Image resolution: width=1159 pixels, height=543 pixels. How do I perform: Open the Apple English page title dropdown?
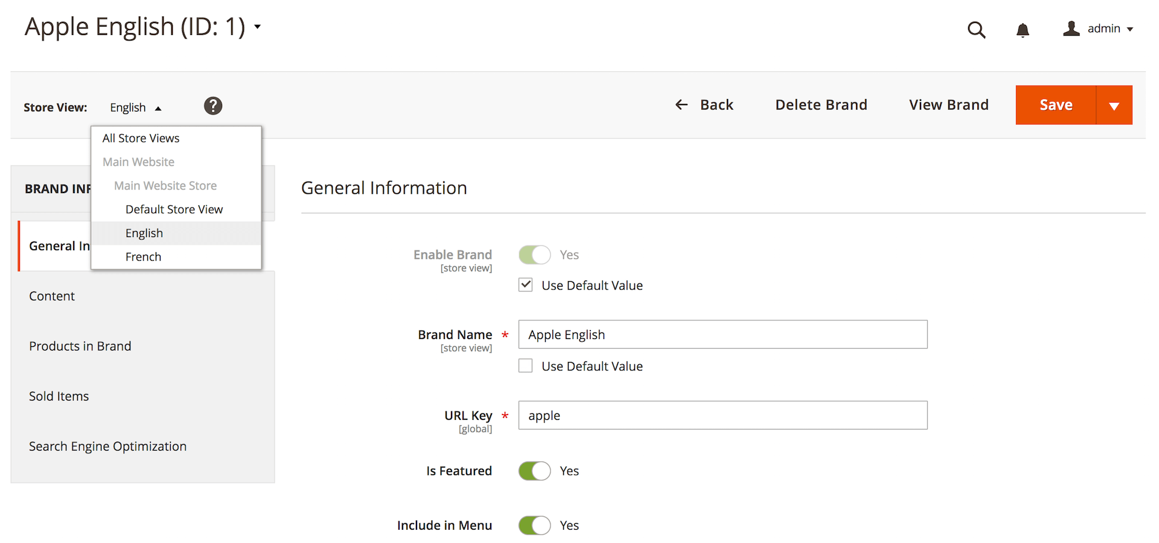(x=258, y=27)
